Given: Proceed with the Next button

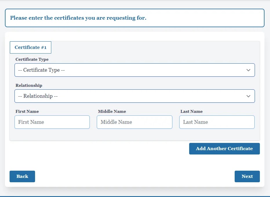Looking at the screenshot, I should pos(247,176).
